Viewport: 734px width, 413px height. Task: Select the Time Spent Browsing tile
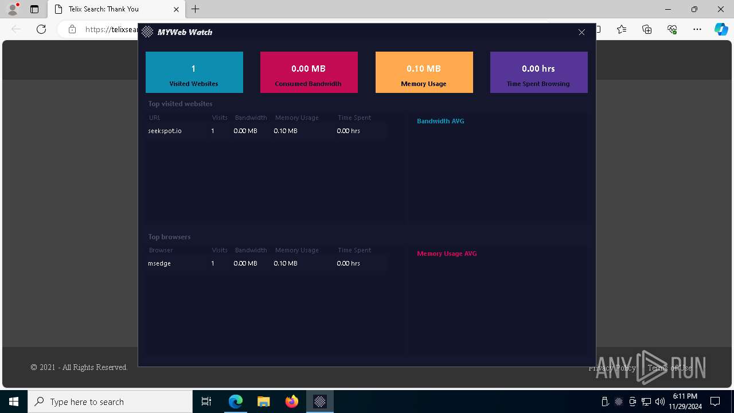[539, 72]
